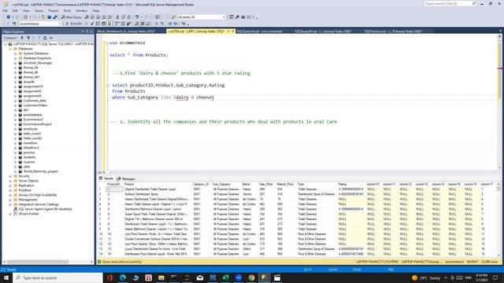Click the Windows 'Type here to search' box
The width and height of the screenshot is (504, 283).
tap(57, 277)
